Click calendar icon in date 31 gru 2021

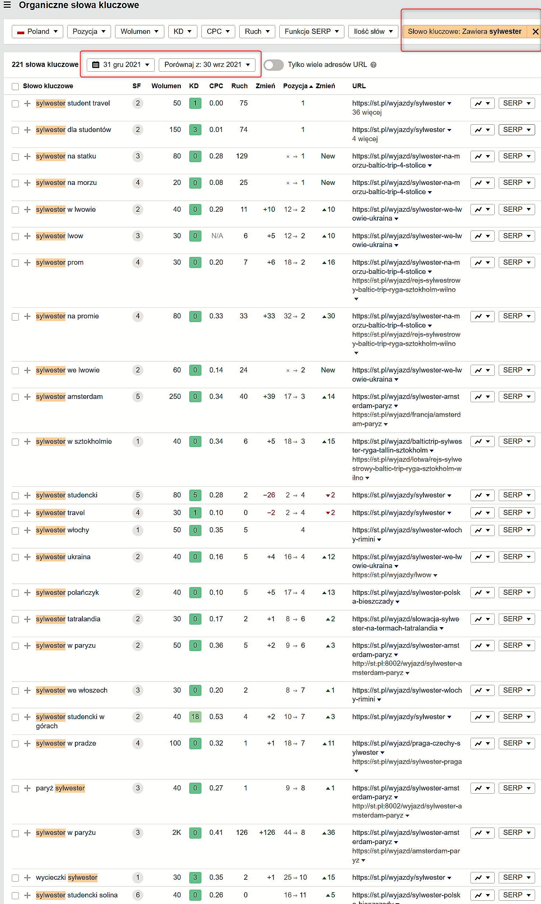pyautogui.click(x=96, y=65)
